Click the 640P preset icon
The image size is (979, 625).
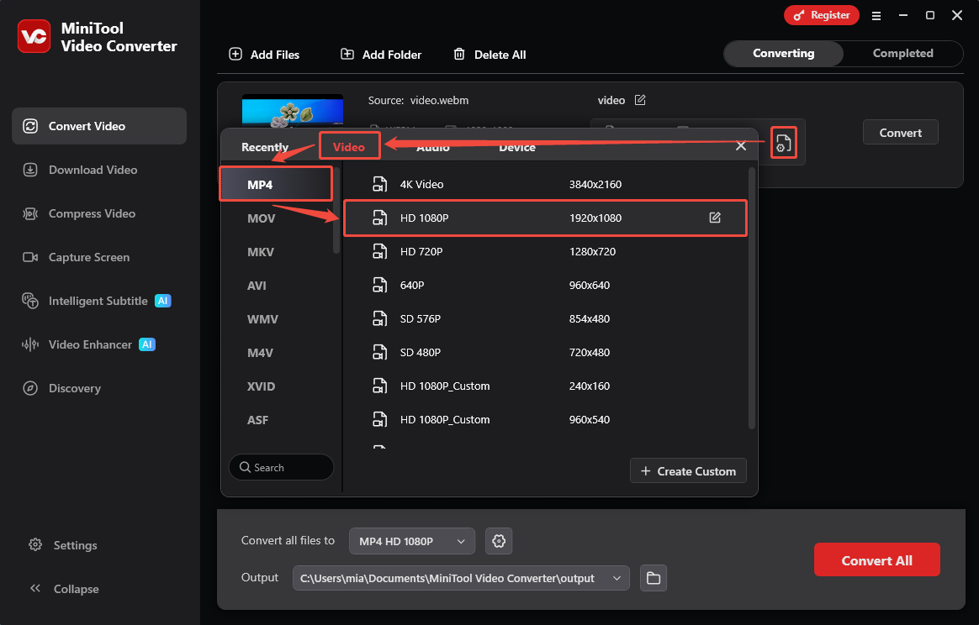[x=379, y=285]
